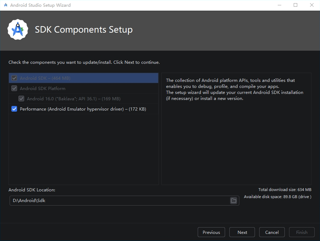Close the Setup Wizard window

point(311,5)
